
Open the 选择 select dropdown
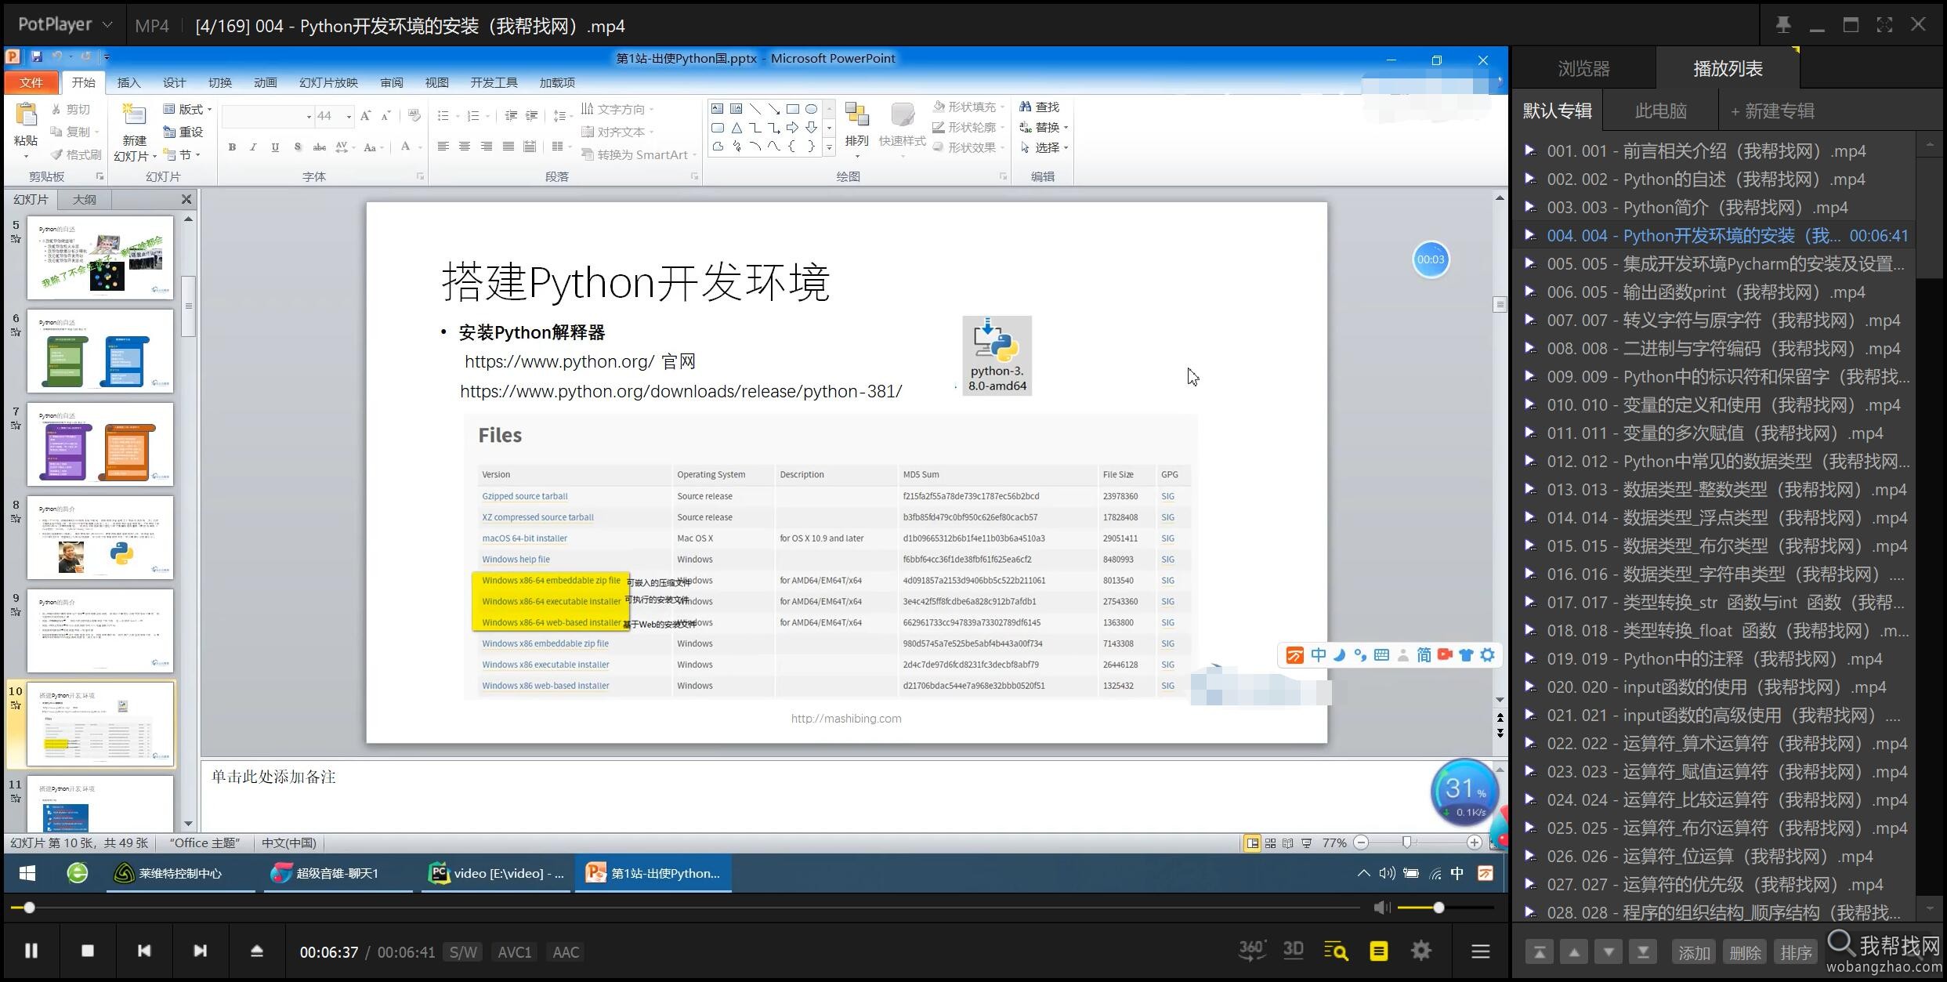(1044, 147)
